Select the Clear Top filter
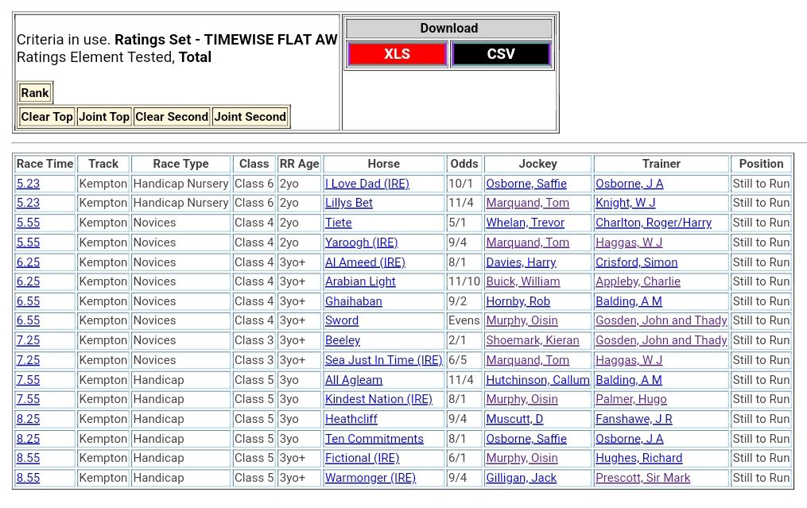This screenshot has width=807, height=508. pos(47,117)
